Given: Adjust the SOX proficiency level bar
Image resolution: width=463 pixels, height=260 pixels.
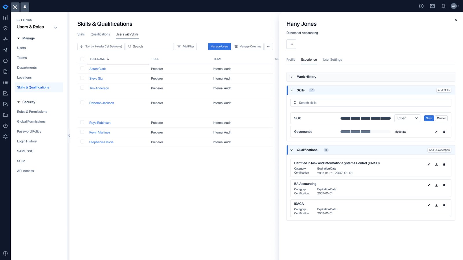Looking at the screenshot, I should click(365, 118).
